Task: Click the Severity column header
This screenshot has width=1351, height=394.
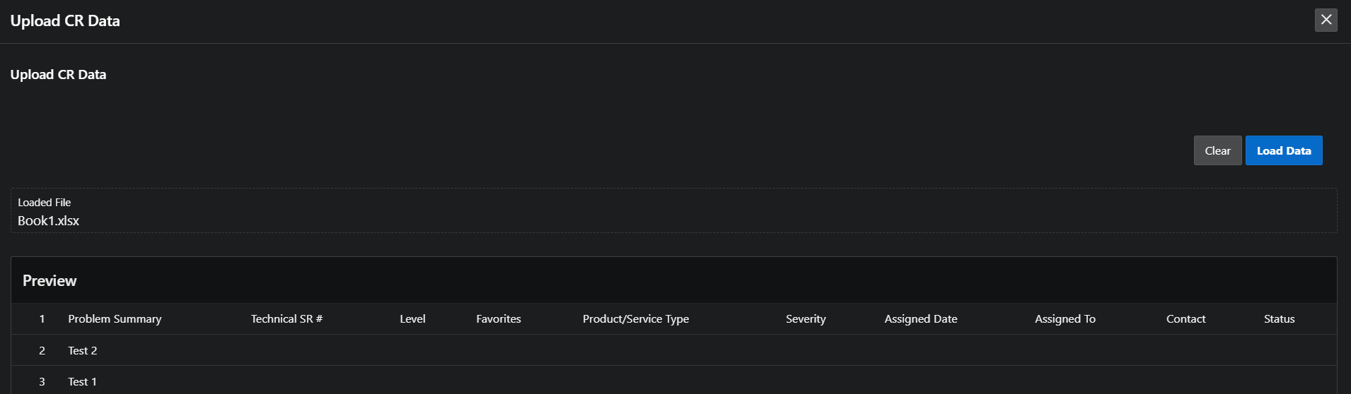Action: (806, 319)
